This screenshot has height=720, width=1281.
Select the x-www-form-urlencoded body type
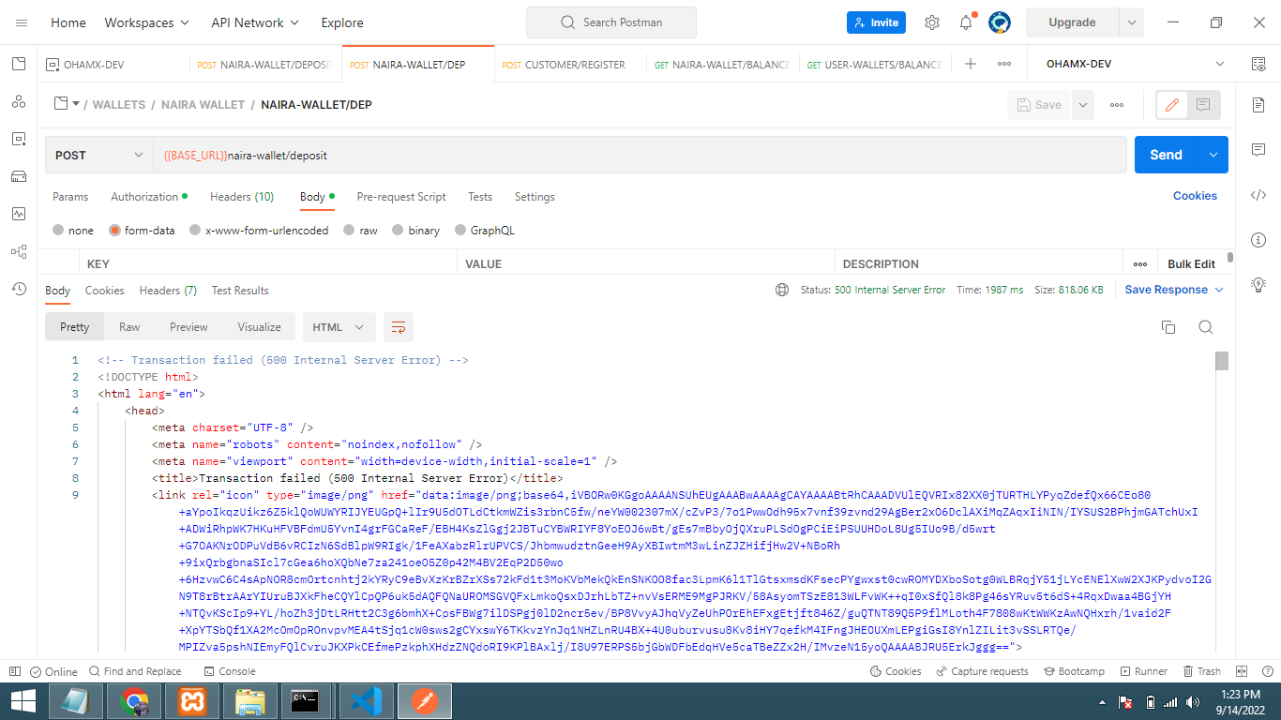coord(195,230)
